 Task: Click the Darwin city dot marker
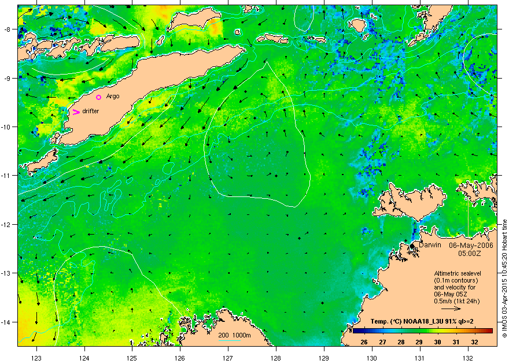[x=412, y=246]
